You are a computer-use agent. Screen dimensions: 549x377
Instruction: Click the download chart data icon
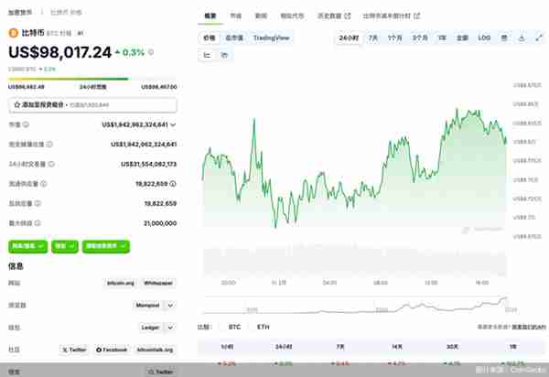pyautogui.click(x=522, y=38)
